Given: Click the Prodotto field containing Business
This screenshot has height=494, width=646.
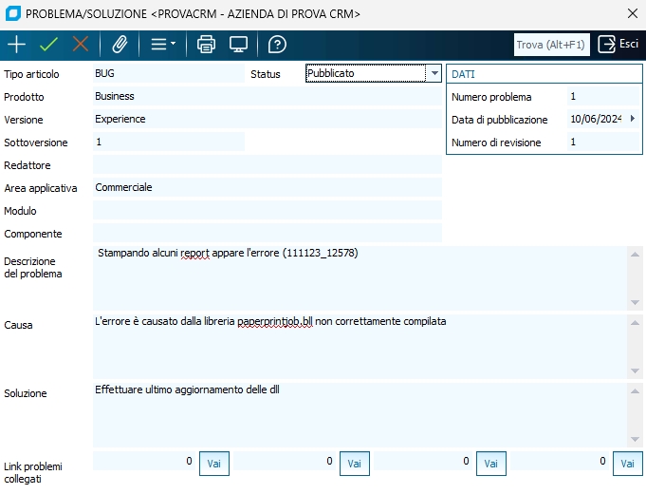Looking at the screenshot, I should pyautogui.click(x=268, y=96).
